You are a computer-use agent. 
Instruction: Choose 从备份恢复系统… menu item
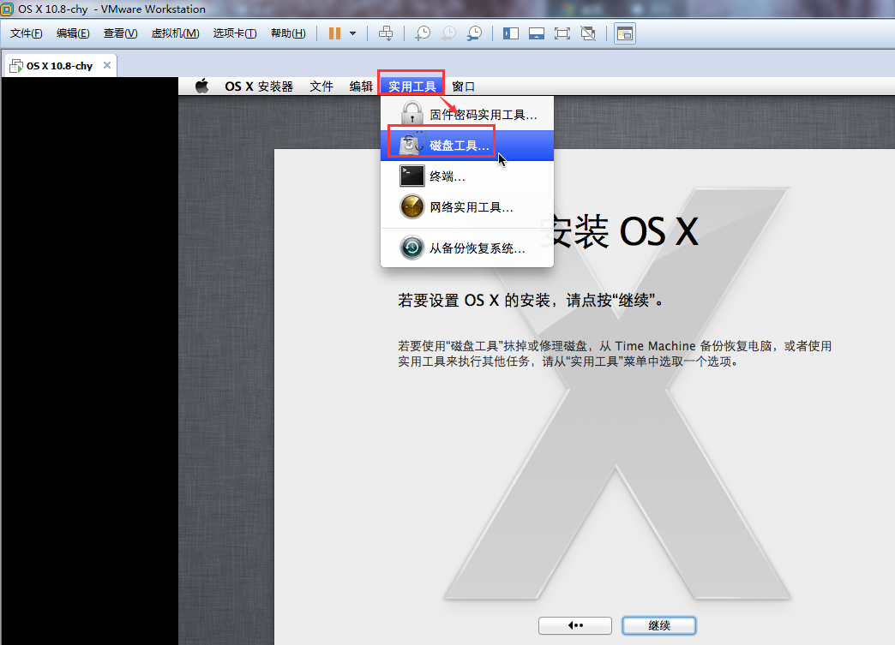[x=467, y=248]
